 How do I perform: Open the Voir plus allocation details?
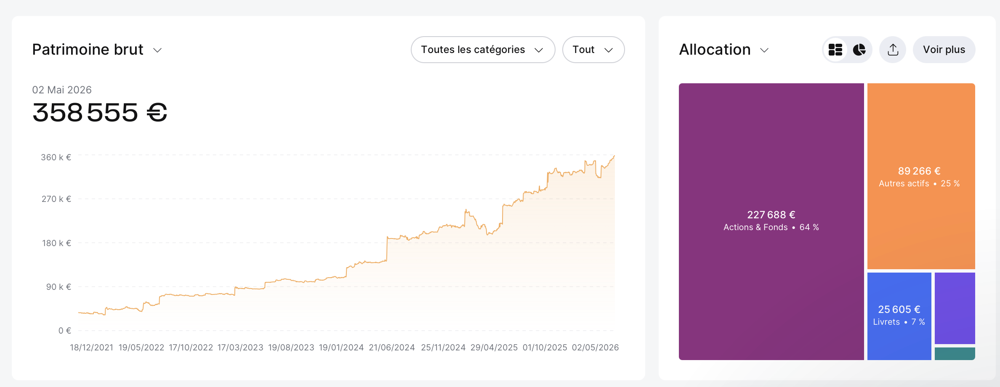(x=944, y=50)
